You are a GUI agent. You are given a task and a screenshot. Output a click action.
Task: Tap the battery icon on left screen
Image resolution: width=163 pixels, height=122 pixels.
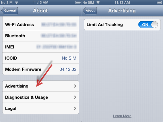78,2
